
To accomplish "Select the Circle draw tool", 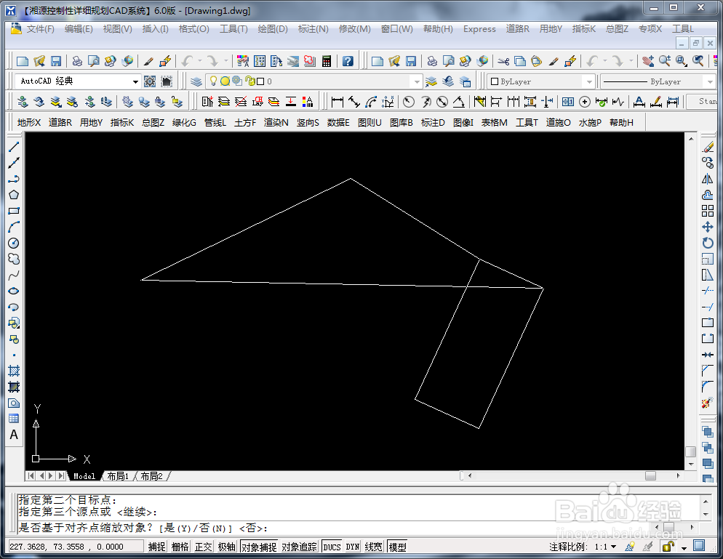I will (14, 243).
